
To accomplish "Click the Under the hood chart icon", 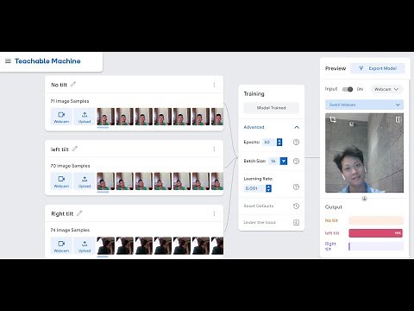I will click(x=296, y=222).
